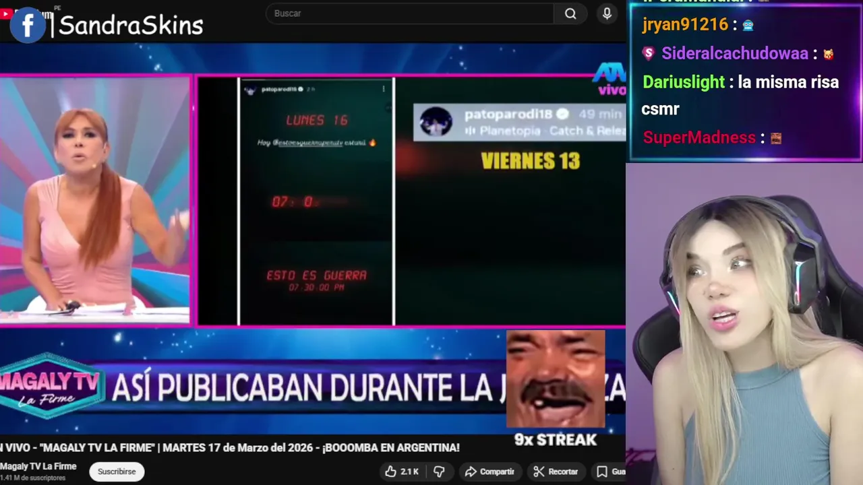Click the Facebook logo icon
Image resolution: width=863 pixels, height=485 pixels.
point(28,25)
